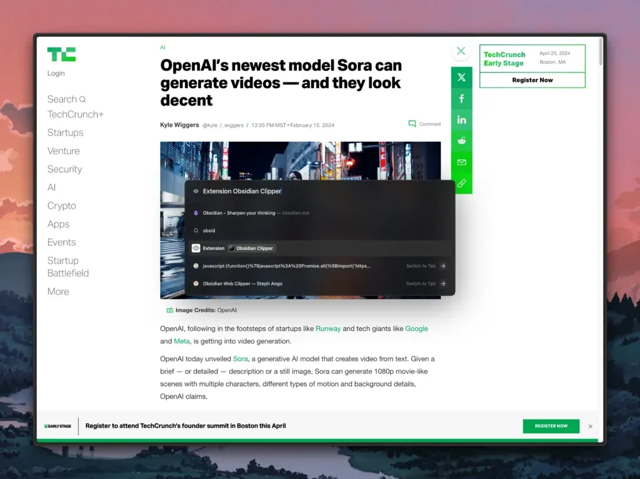Click Register Now in Early Stage ad
The image size is (640, 479).
(532, 80)
